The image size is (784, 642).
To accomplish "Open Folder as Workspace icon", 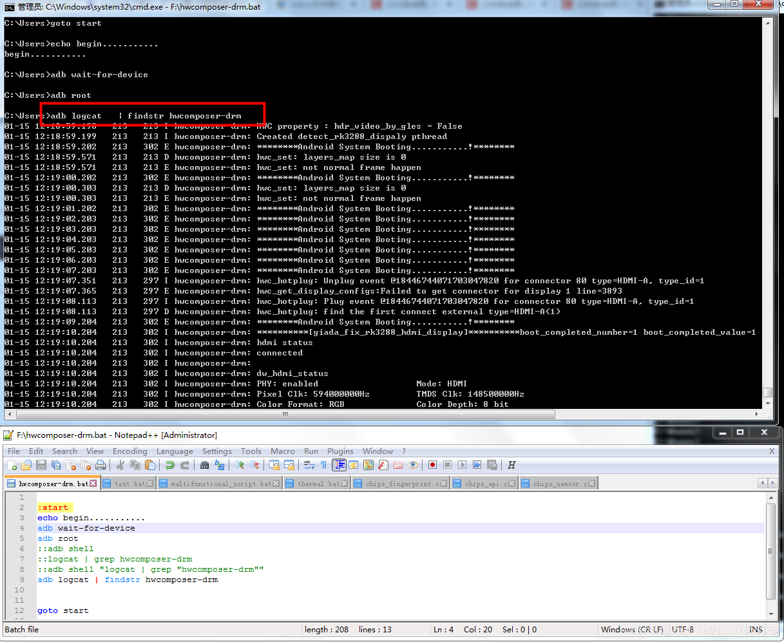I will coord(398,465).
